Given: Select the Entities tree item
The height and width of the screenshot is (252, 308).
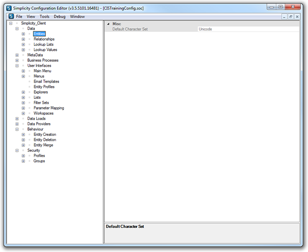Looking at the screenshot, I should click(39, 34).
